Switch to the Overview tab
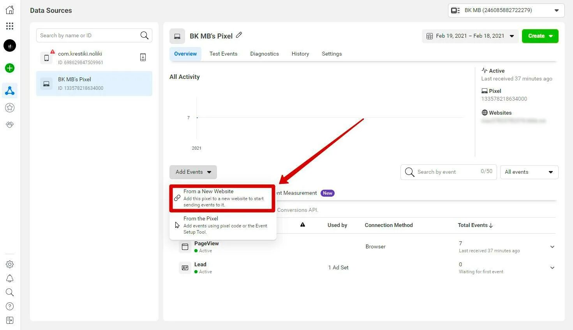The width and height of the screenshot is (573, 330). pyautogui.click(x=185, y=54)
